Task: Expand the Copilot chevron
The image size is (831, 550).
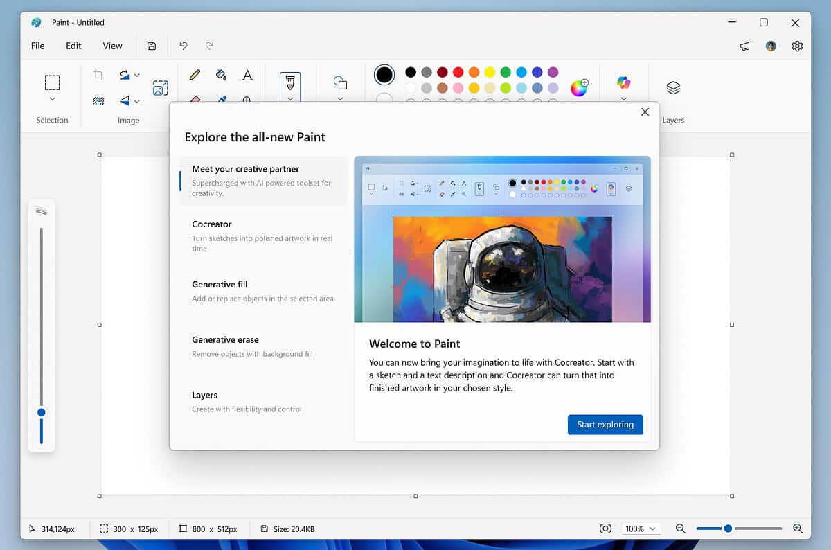Action: tap(624, 99)
